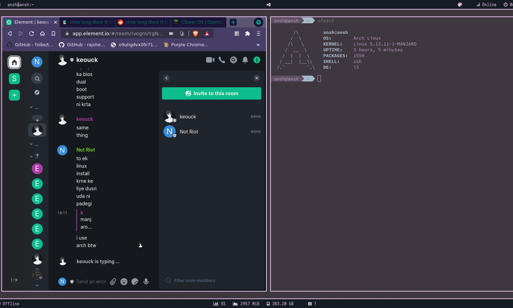Viewport: 513px width, 308px height.
Task: Open the emoji picker
Action: click(x=124, y=282)
